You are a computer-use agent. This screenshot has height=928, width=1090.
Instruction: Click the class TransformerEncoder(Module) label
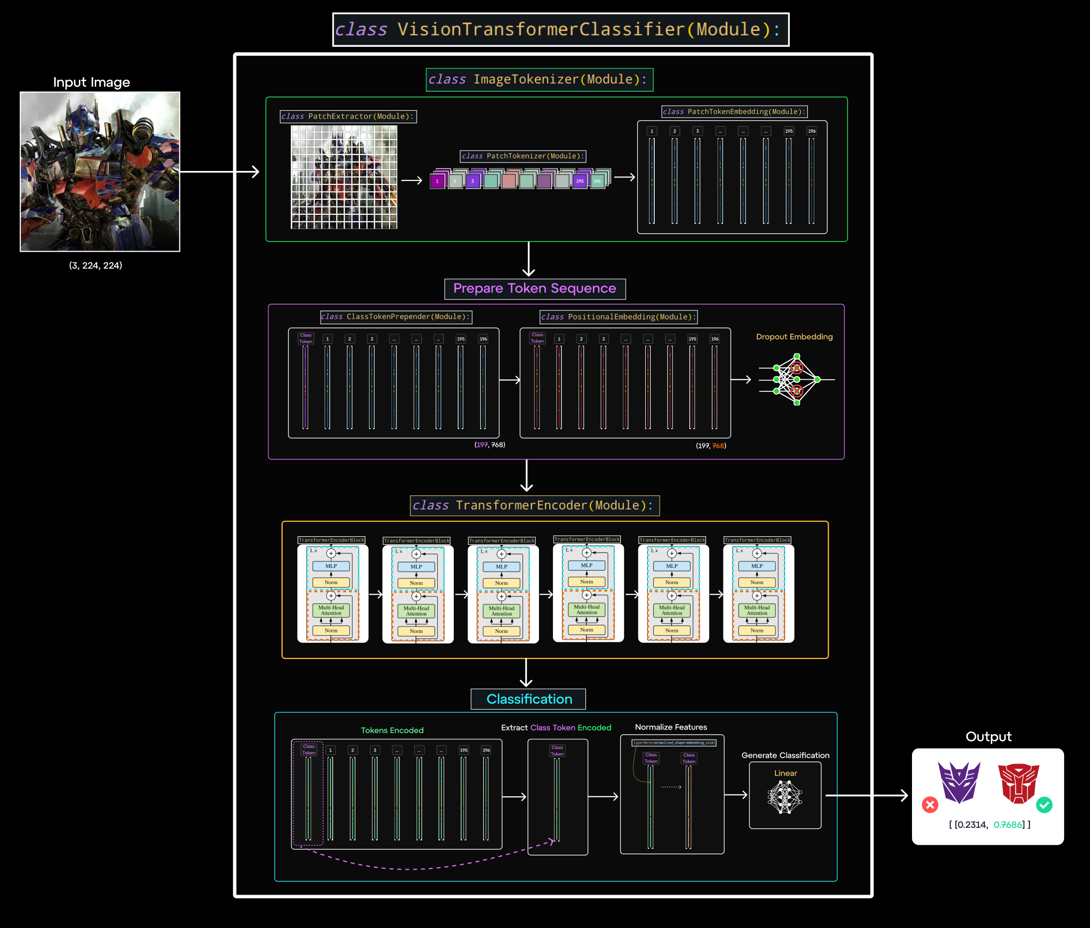click(x=535, y=505)
